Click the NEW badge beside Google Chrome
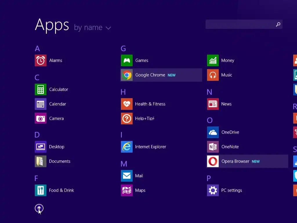 pos(172,75)
